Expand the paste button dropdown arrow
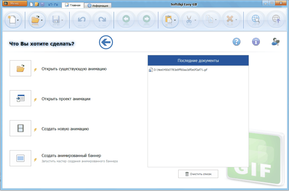The image size is (289, 191). tap(175, 20)
